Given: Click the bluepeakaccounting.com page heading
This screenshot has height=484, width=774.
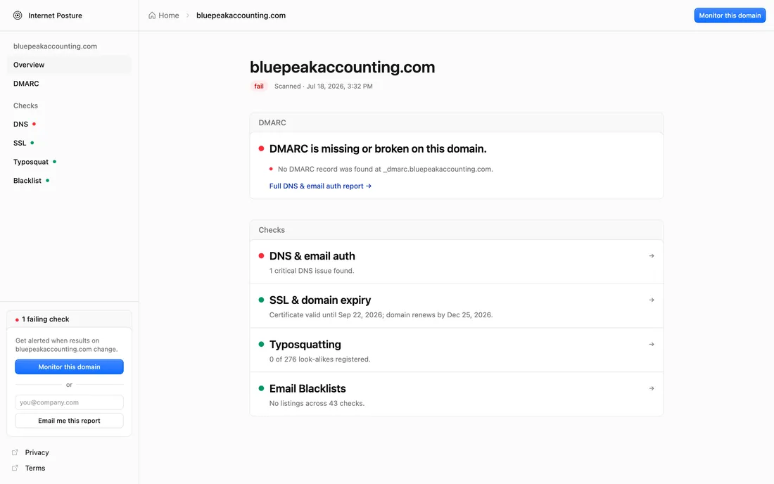Looking at the screenshot, I should [342, 67].
